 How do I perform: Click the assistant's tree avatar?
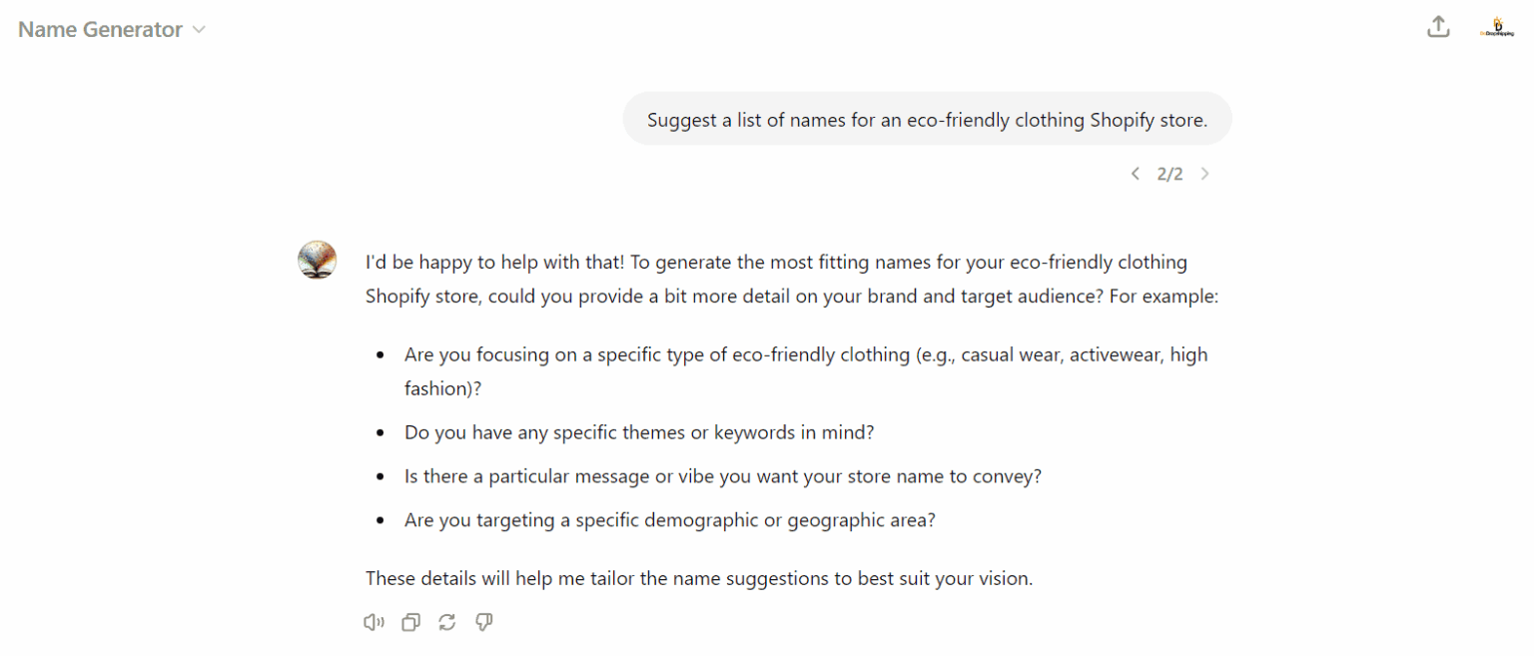(317, 259)
